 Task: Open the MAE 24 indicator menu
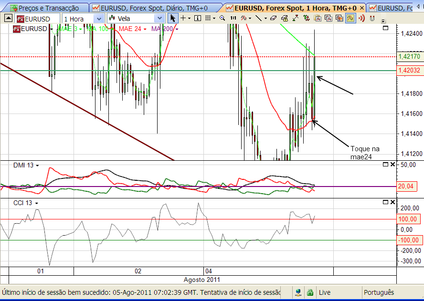pos(145,29)
